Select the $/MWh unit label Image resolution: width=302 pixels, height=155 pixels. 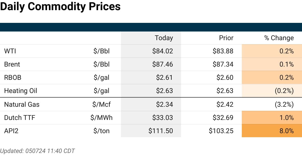101,118
